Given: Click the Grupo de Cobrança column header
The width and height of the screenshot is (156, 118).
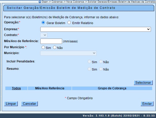Looking at the screenshot, I should pyautogui.click(x=112, y=88).
